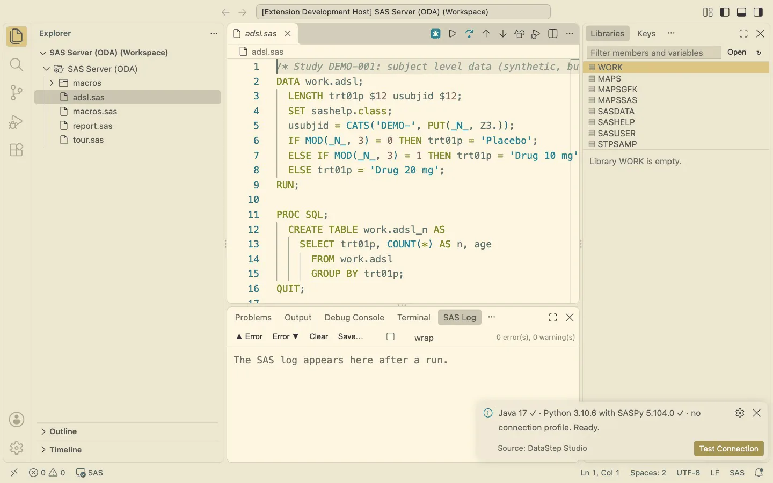Open report.sas in the Explorer

pos(128,126)
